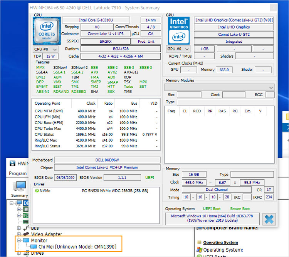The image size is (289, 257).
Task: Click the SGX feature label
Action: (111, 92)
